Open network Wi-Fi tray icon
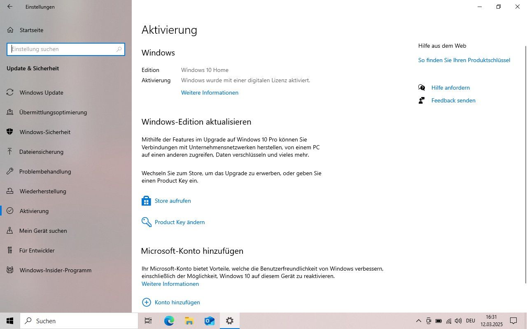Image resolution: width=527 pixels, height=329 pixels. click(449, 321)
